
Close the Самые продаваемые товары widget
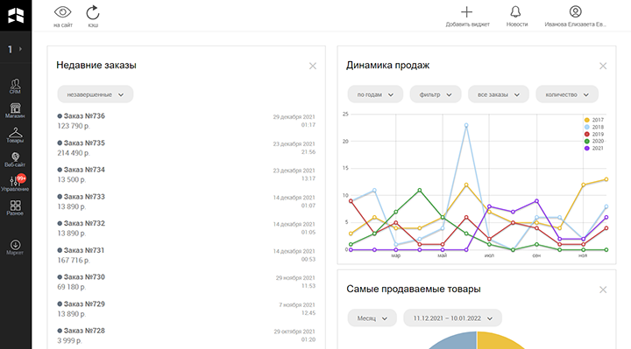[x=603, y=290]
